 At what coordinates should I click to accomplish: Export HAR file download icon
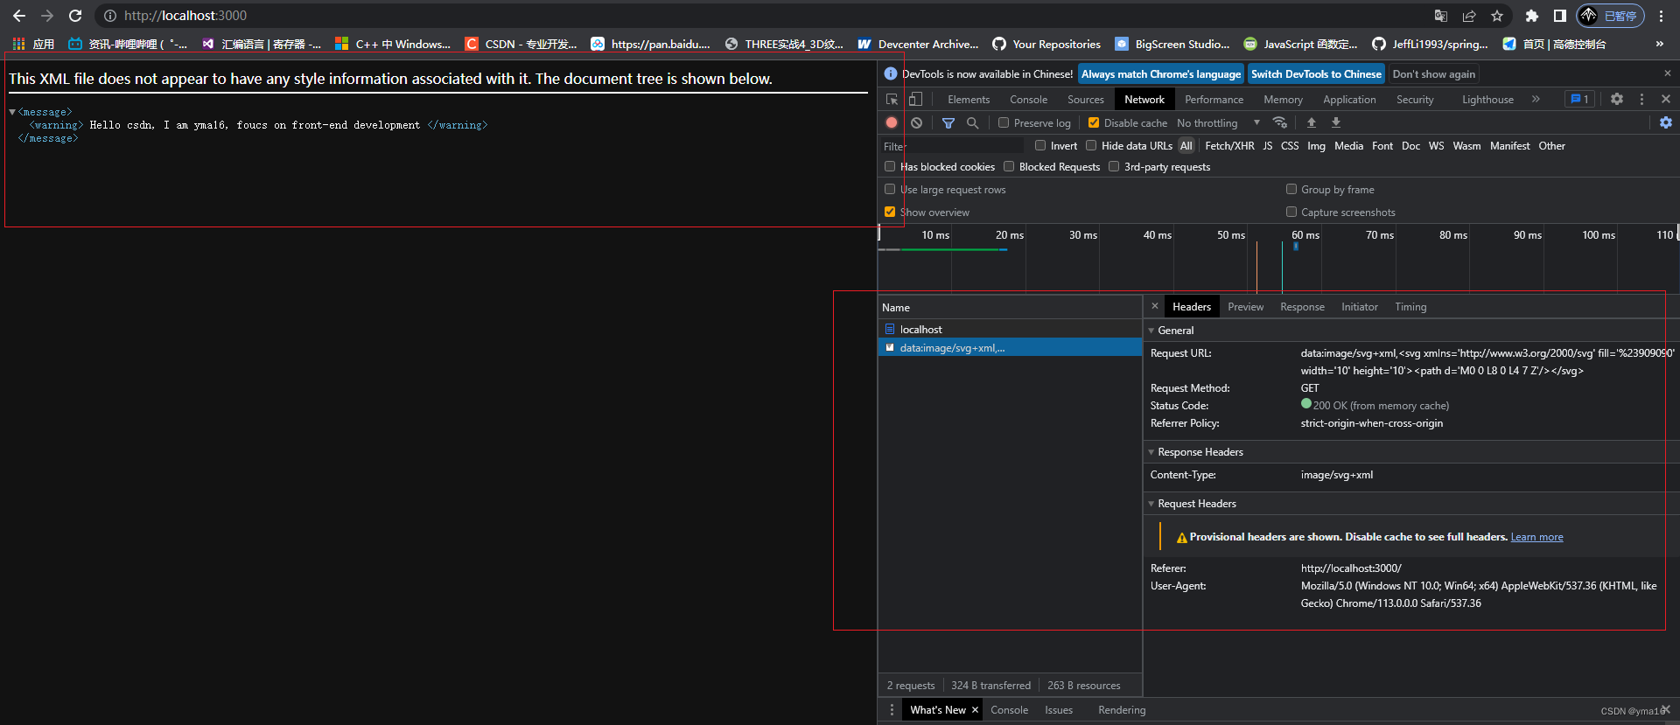pyautogui.click(x=1336, y=122)
